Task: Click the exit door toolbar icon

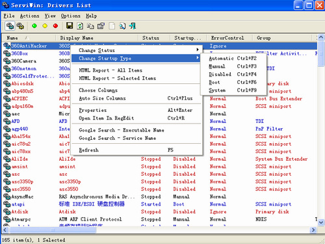Action: [x=133, y=26]
